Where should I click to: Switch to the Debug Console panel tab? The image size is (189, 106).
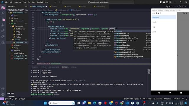coord(54,67)
